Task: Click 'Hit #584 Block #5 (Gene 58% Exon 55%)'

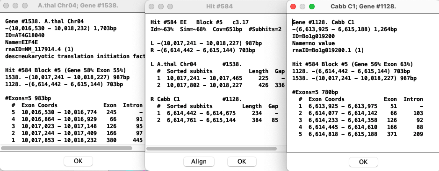Action: coord(65,70)
